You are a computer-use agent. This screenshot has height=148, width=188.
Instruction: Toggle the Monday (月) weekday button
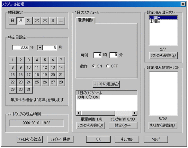click(21, 21)
